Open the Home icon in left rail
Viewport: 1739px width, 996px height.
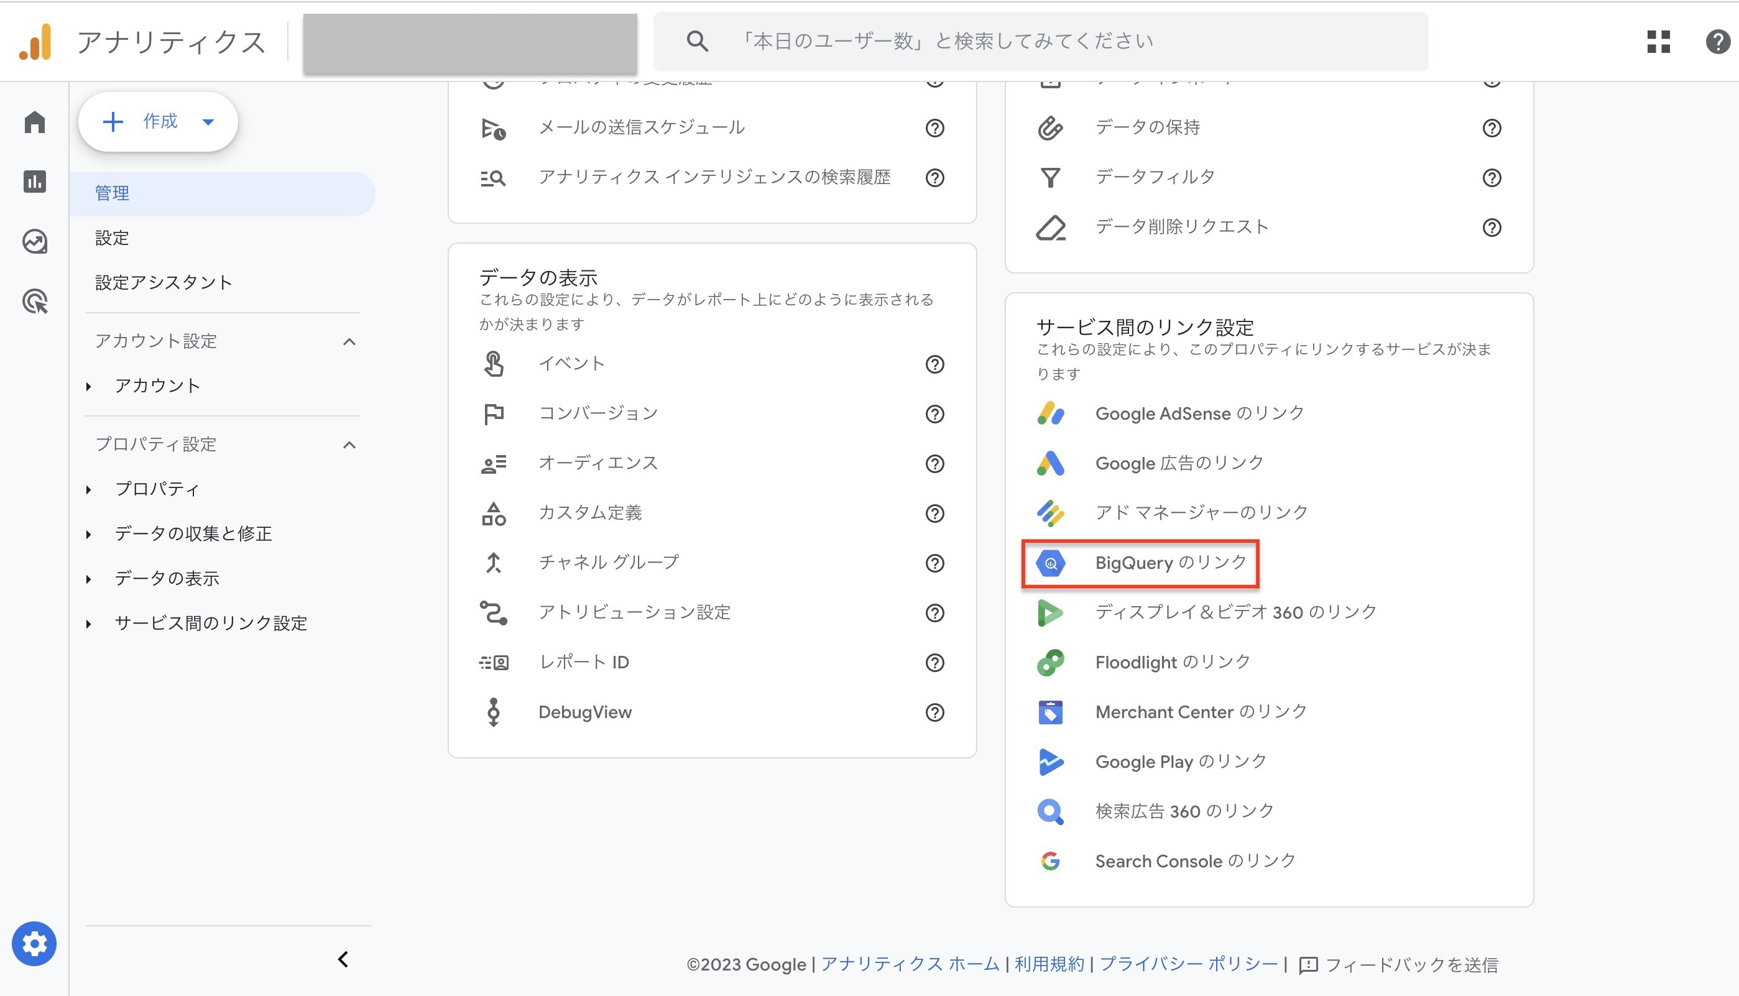35,122
